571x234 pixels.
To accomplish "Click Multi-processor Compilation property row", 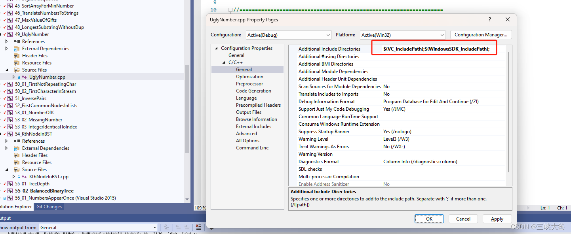I will click(401, 177).
